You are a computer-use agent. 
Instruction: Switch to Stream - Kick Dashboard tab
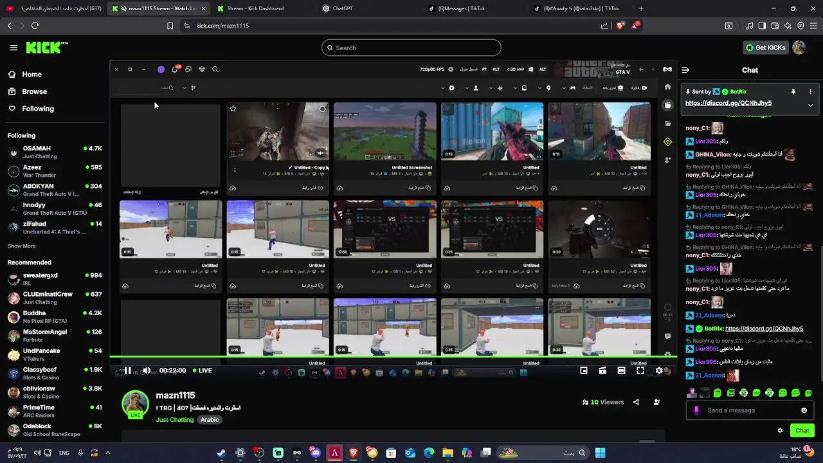click(255, 8)
